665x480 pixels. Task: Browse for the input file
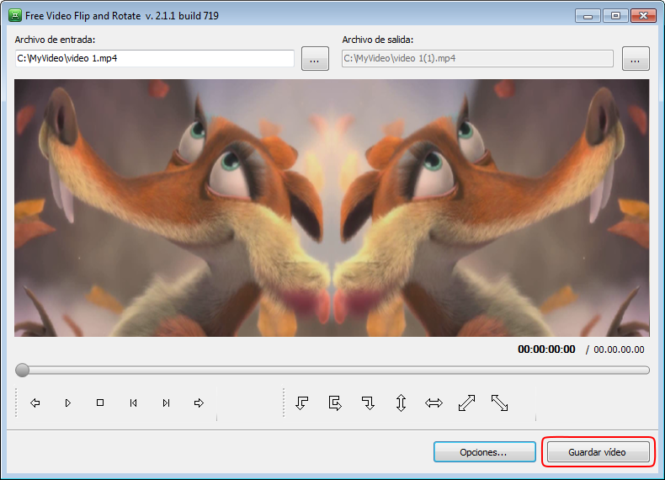point(315,59)
